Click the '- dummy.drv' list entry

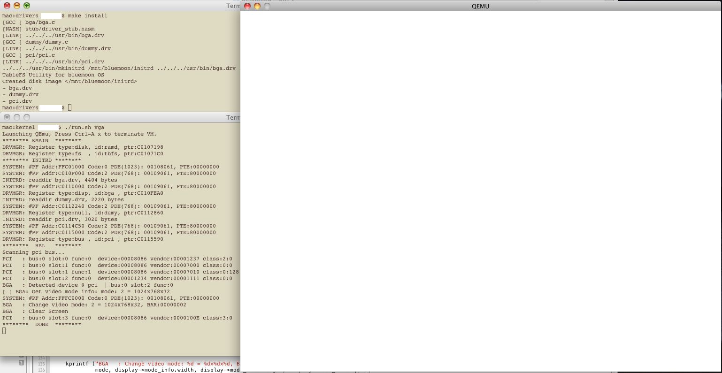tap(21, 94)
